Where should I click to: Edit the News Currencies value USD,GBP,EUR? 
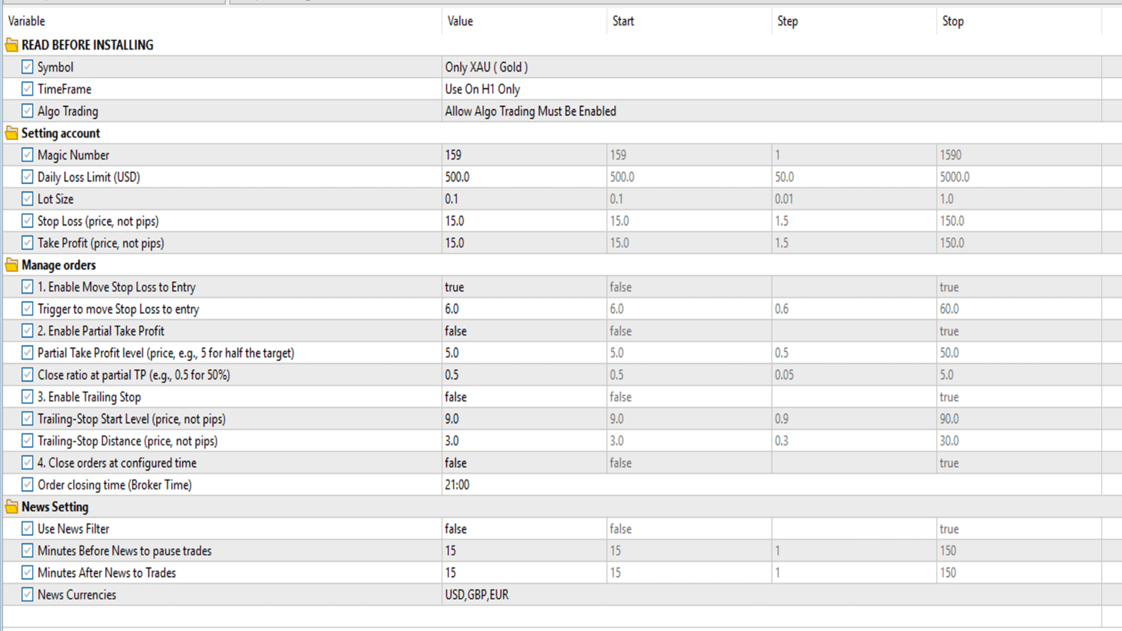coord(771,595)
